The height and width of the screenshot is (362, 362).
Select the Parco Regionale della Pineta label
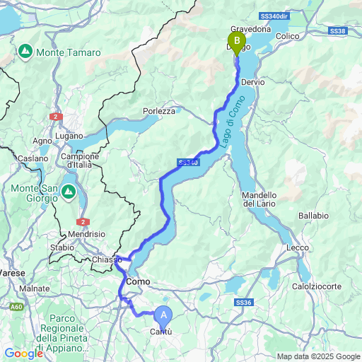62,333
